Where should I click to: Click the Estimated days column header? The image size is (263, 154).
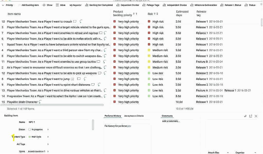[x=182, y=13]
